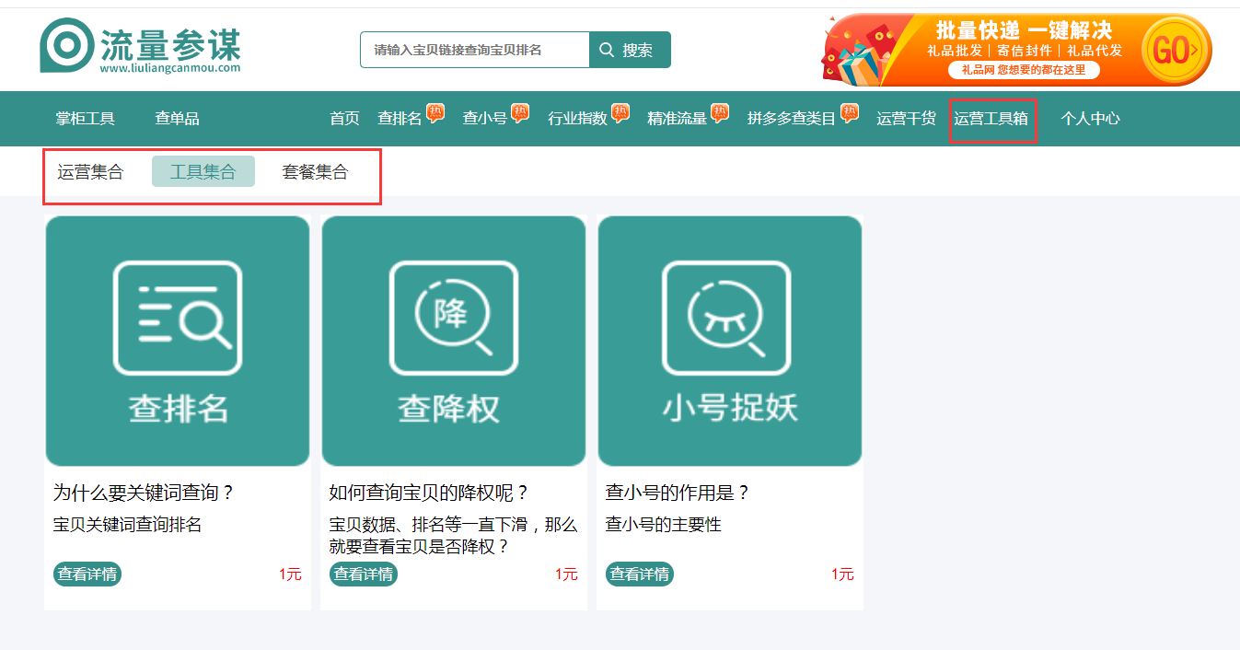Switch to the 运营集合 tab

tap(92, 171)
